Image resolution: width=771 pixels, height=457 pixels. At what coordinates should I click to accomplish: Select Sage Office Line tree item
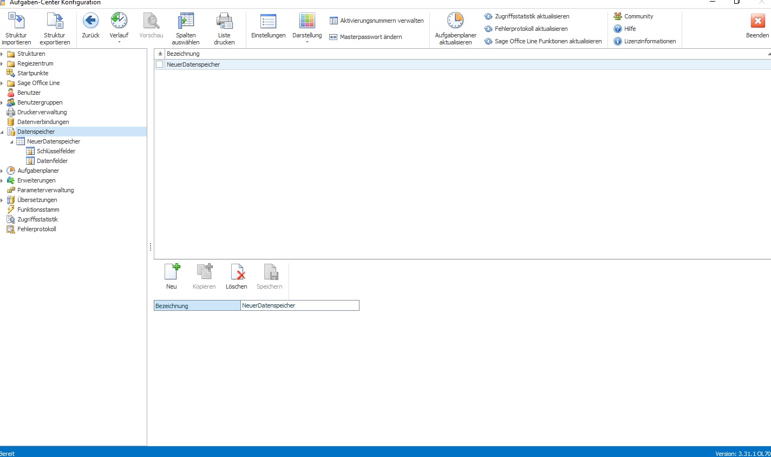pyautogui.click(x=38, y=83)
